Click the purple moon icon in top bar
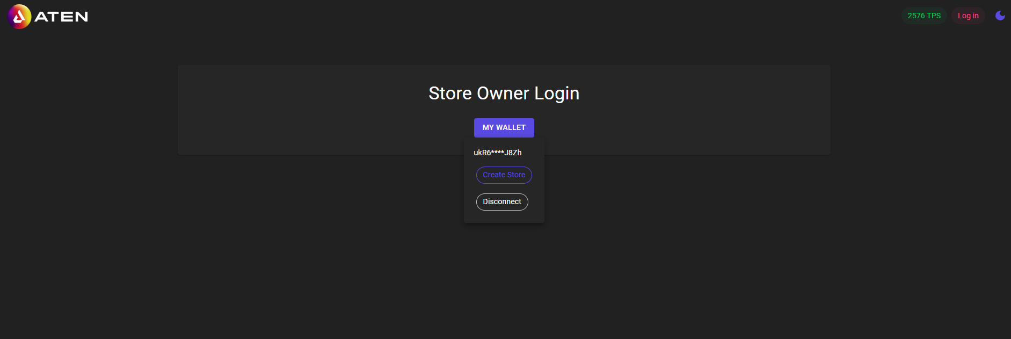The image size is (1011, 339). coord(1000,16)
